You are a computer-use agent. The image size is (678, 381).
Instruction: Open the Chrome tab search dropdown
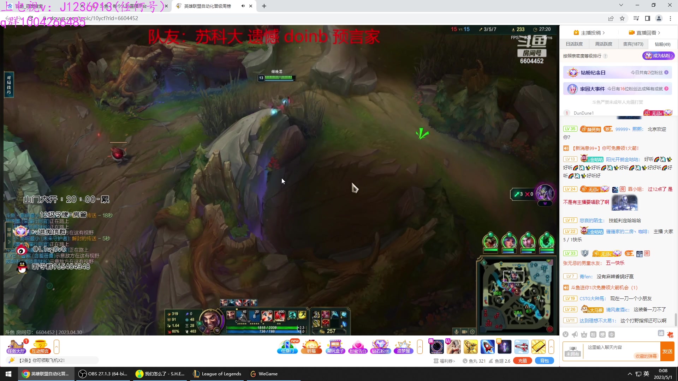click(621, 5)
